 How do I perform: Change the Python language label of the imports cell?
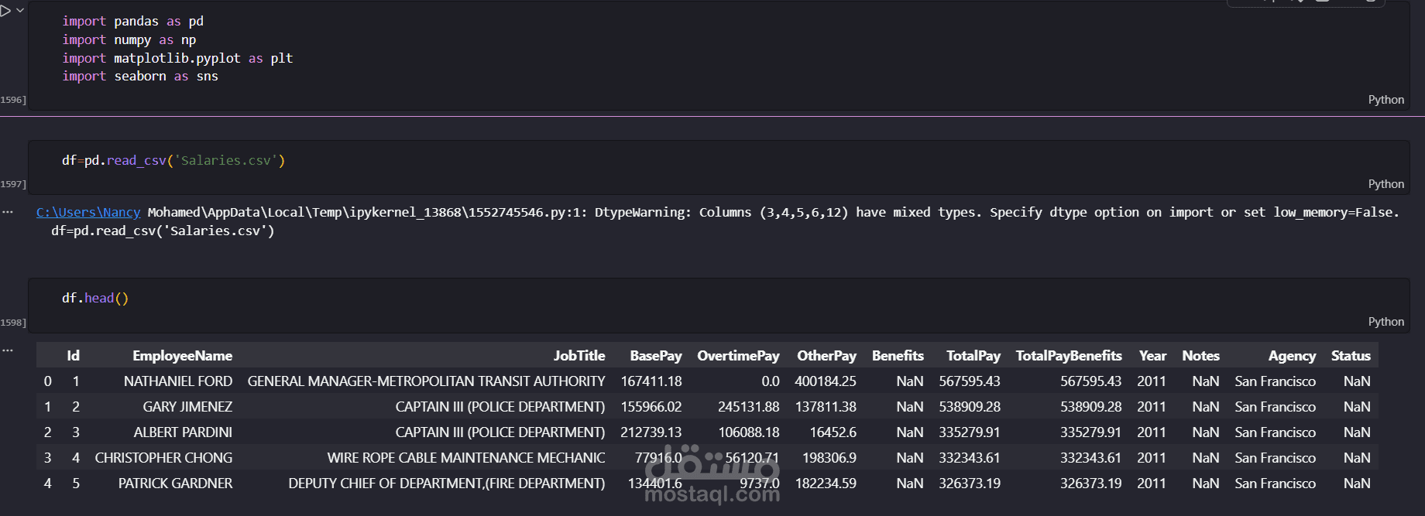1386,100
